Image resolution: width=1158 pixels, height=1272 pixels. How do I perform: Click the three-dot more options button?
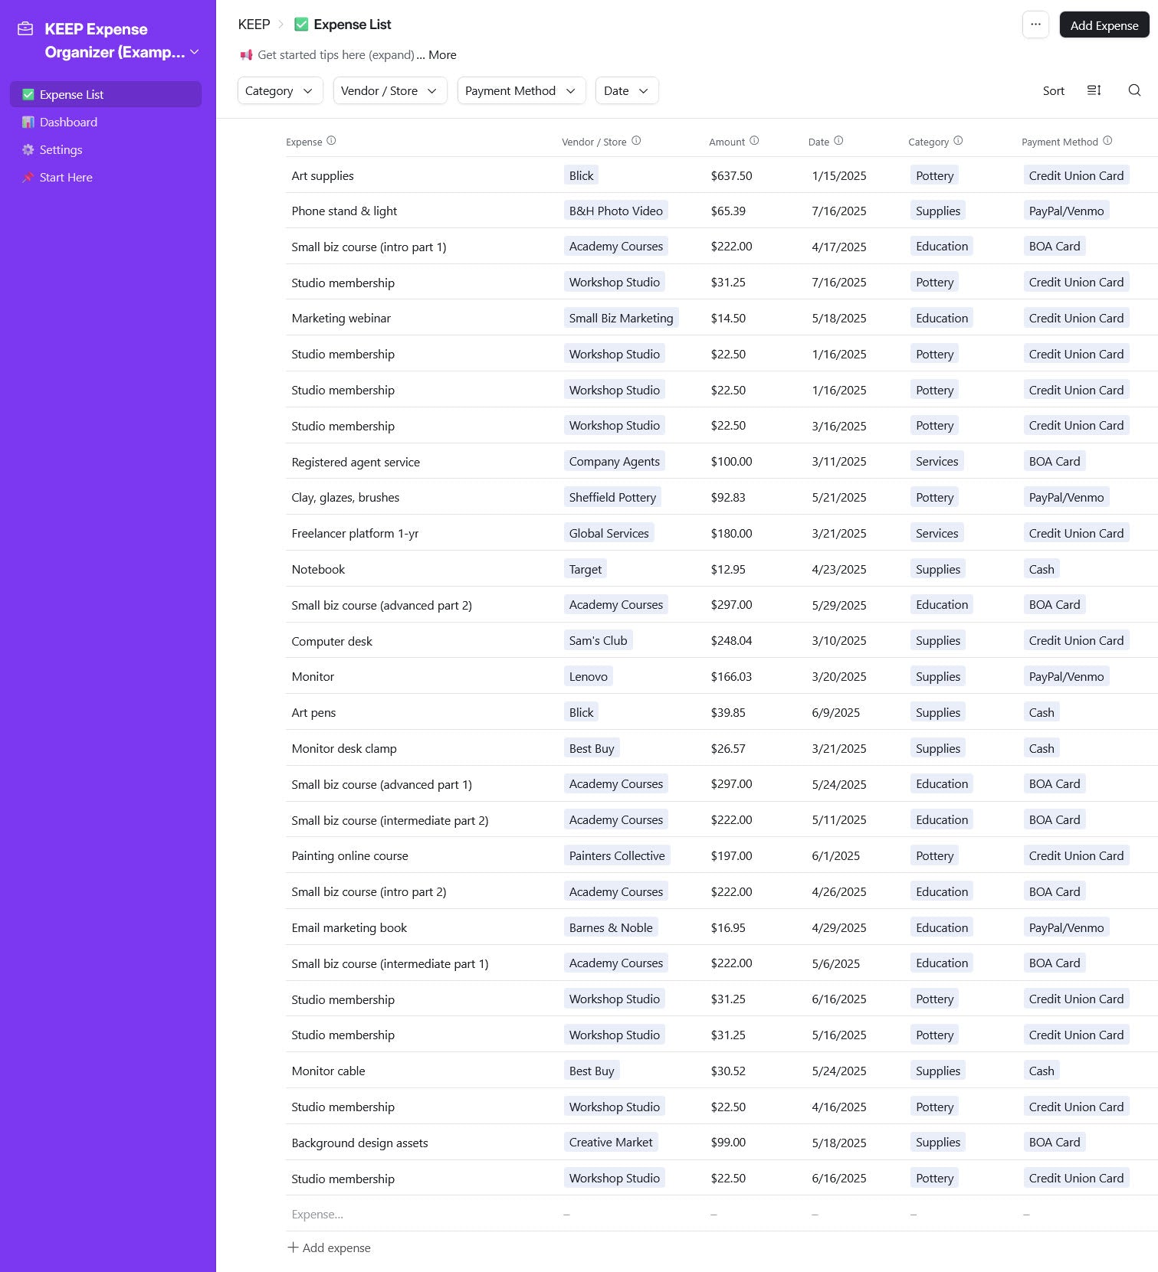coord(1035,25)
